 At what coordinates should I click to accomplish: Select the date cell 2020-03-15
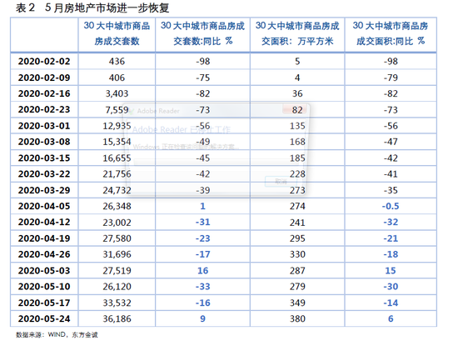(44, 158)
